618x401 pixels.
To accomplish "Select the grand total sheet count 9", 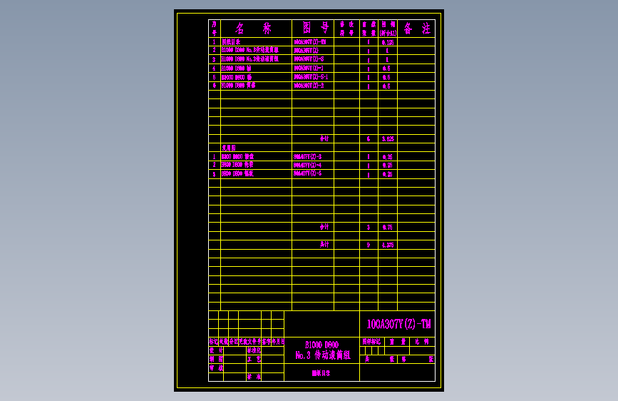I will coord(369,245).
